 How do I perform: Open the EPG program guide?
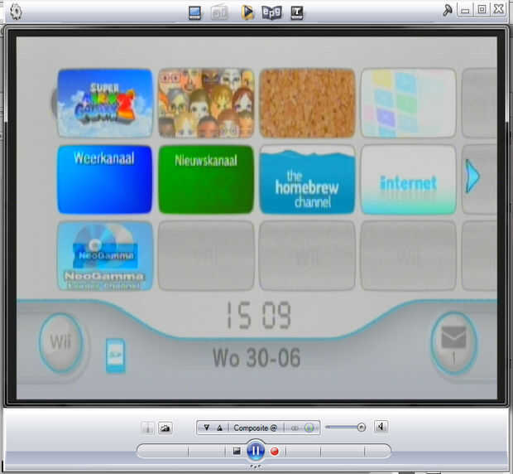pyautogui.click(x=271, y=12)
